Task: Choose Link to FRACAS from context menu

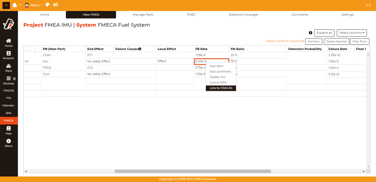Action: pos(221,88)
